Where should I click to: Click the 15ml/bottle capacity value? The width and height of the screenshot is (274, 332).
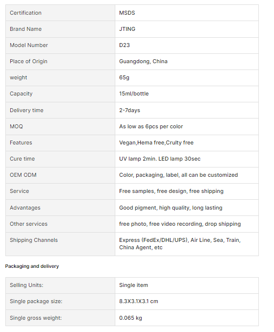pos(134,94)
